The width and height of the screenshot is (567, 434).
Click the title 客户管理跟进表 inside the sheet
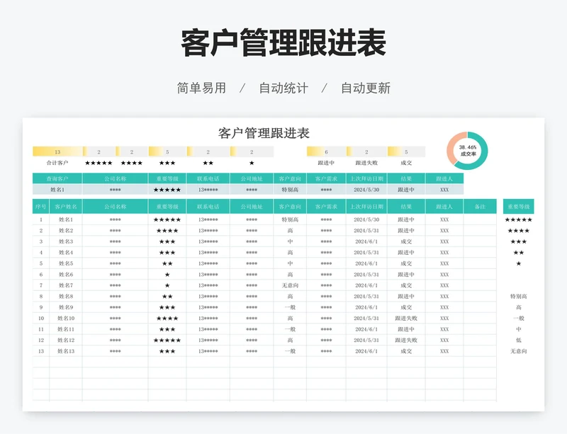264,133
